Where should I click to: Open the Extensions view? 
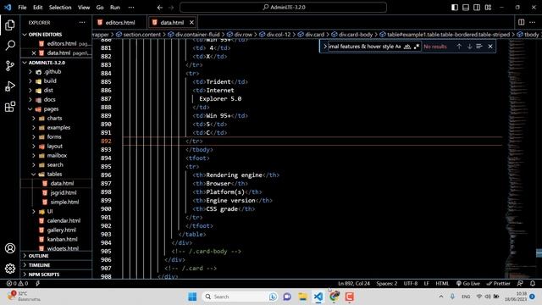tap(10, 107)
